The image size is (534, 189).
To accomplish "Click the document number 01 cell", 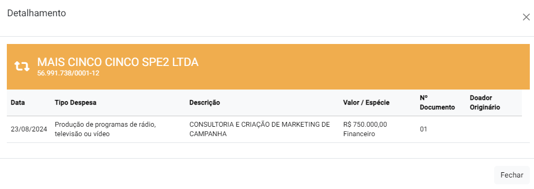I will pos(424,129).
